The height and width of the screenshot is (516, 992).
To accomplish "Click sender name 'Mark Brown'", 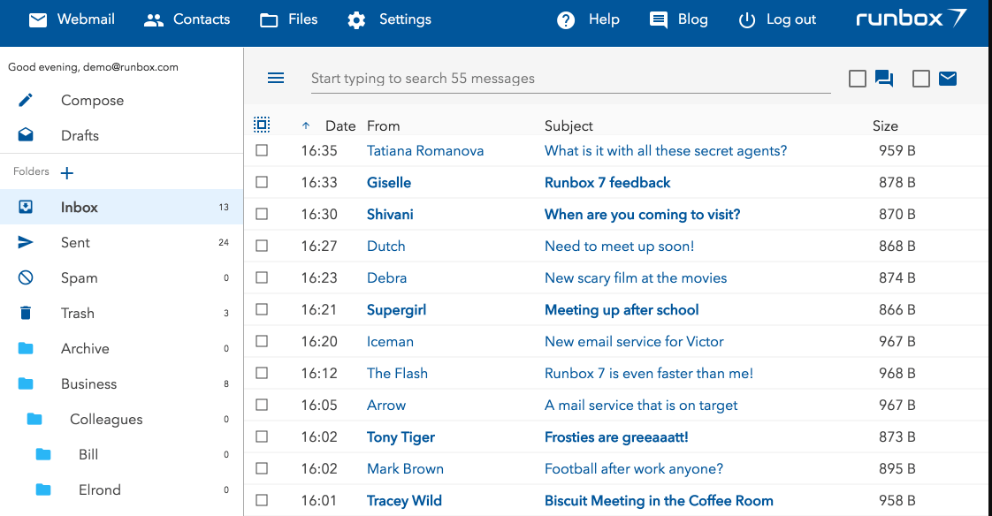I will pos(405,468).
